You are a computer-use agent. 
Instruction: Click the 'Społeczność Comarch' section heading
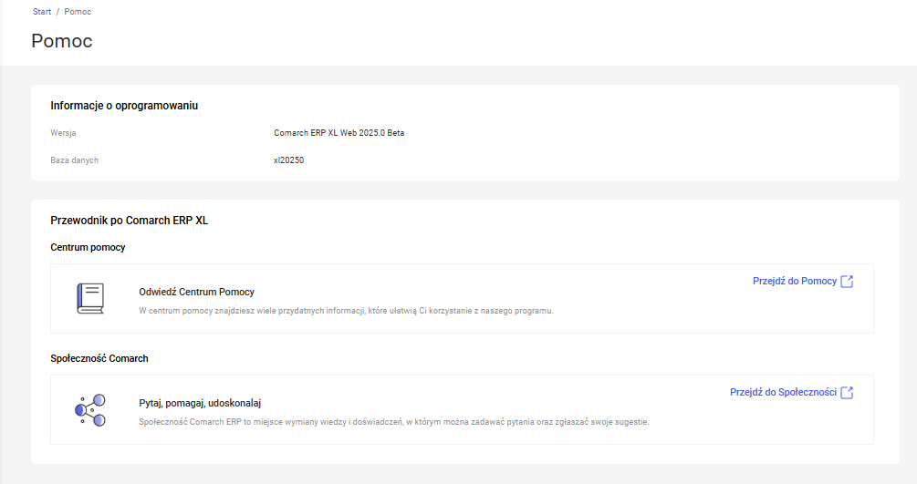pos(99,359)
